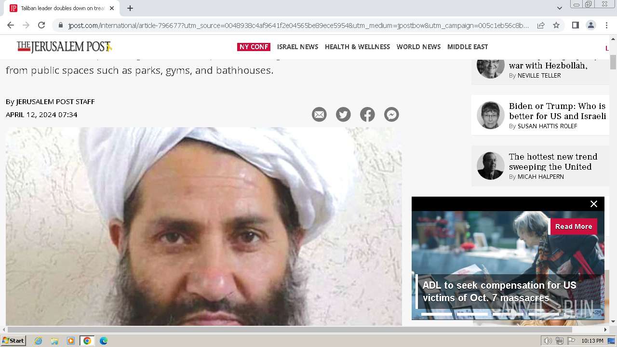Open network status tray icon
Viewport: 617px width, 347px height.
pos(560,341)
